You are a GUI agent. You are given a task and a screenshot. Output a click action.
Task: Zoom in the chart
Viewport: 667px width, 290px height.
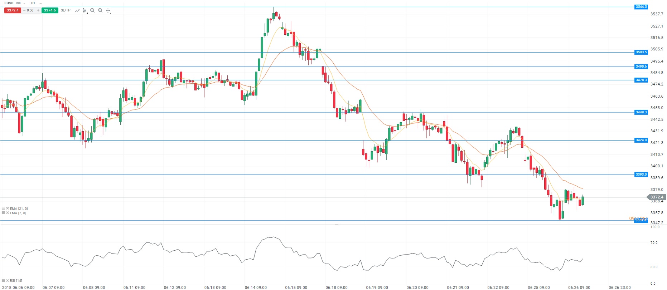100,11
